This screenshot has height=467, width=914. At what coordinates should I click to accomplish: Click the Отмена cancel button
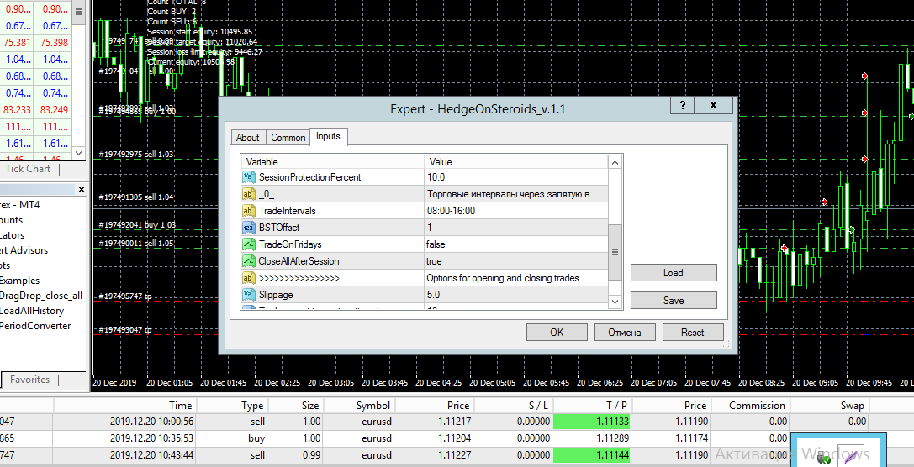(625, 333)
